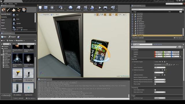The height and width of the screenshot is (104, 185).
Task: Open the Lit view mode dropdown
Action: click(x=52, y=15)
